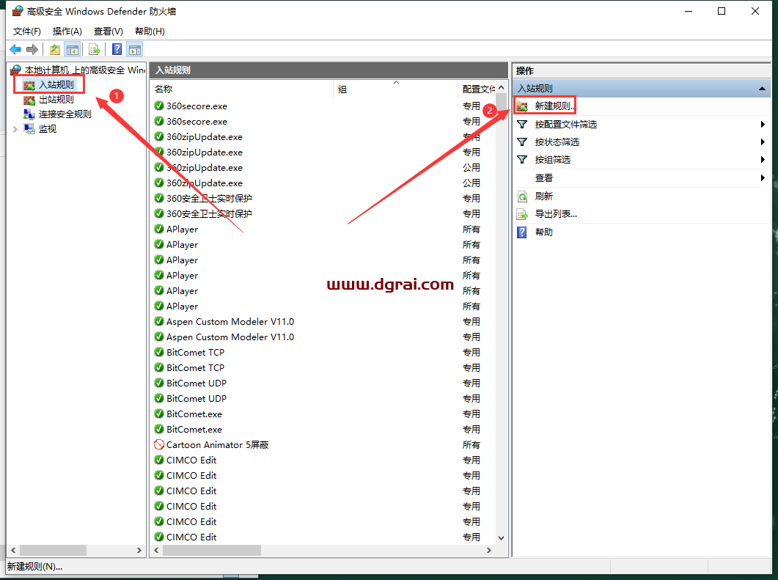This screenshot has width=778, height=580.
Task: Expand the 按组筛选 submenu arrow
Action: coord(763,160)
